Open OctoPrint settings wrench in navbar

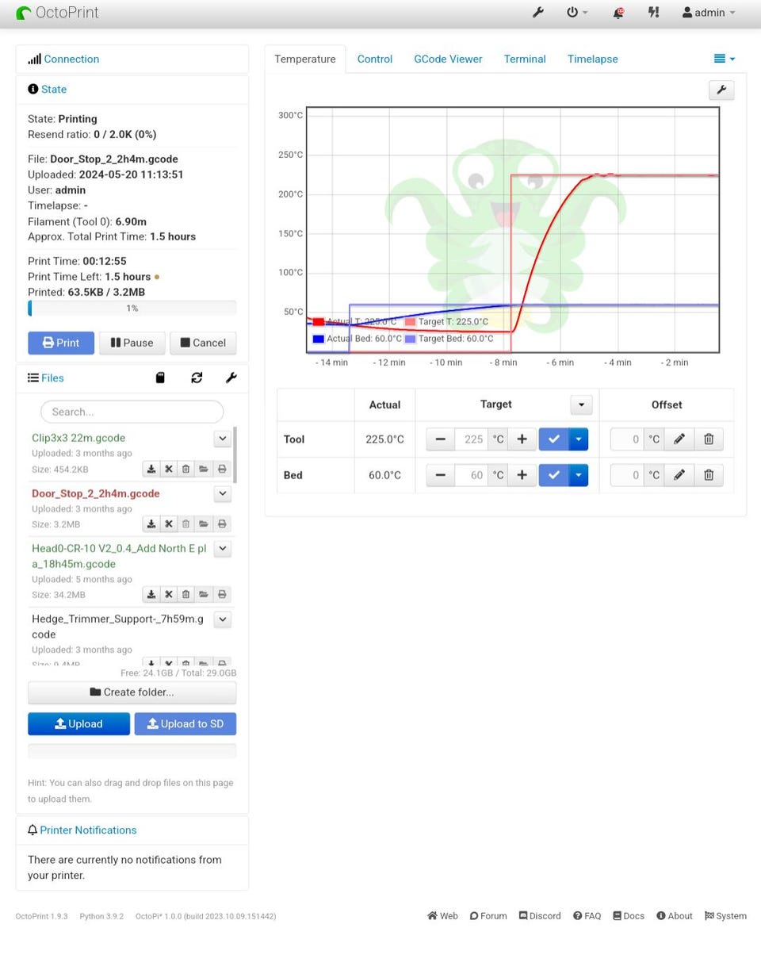click(x=537, y=13)
